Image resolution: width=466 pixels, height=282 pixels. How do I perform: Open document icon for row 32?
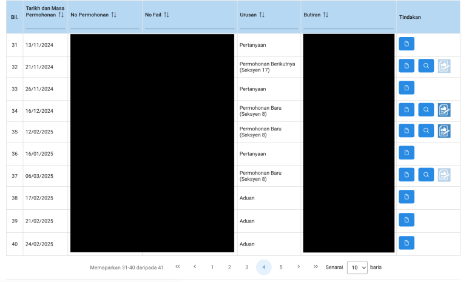(407, 66)
